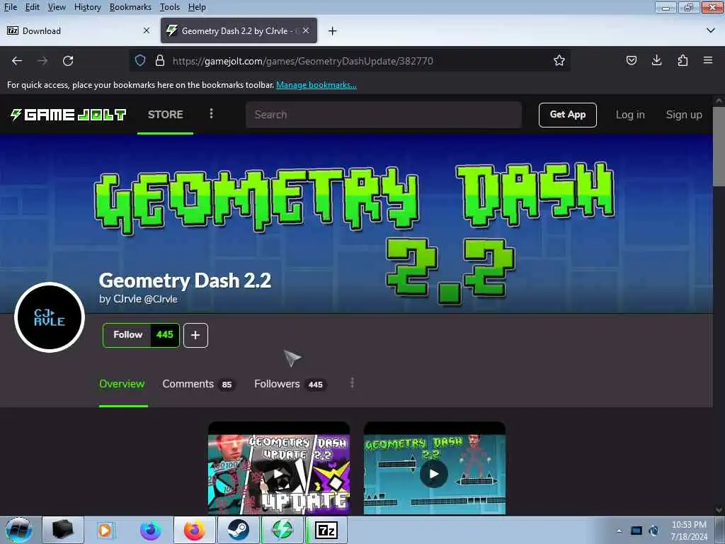Click the @CJrvle author link
Viewport: 725px width, 544px height.
[x=161, y=299]
